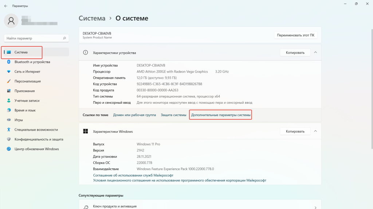
Task: Click the info icon beside Характеристики устройства
Action: (85, 53)
